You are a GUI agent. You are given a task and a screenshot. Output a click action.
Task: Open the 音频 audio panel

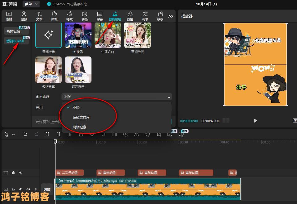(x=24, y=16)
